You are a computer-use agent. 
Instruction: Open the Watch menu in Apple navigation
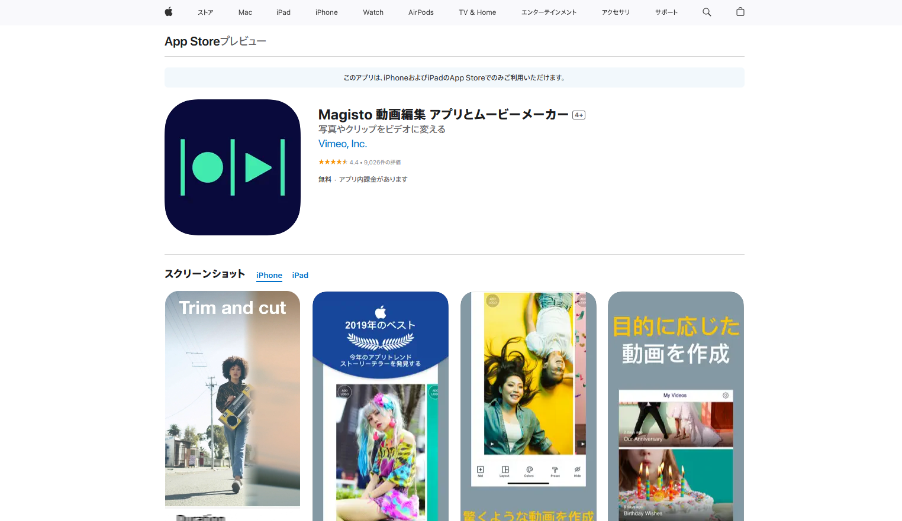point(373,12)
